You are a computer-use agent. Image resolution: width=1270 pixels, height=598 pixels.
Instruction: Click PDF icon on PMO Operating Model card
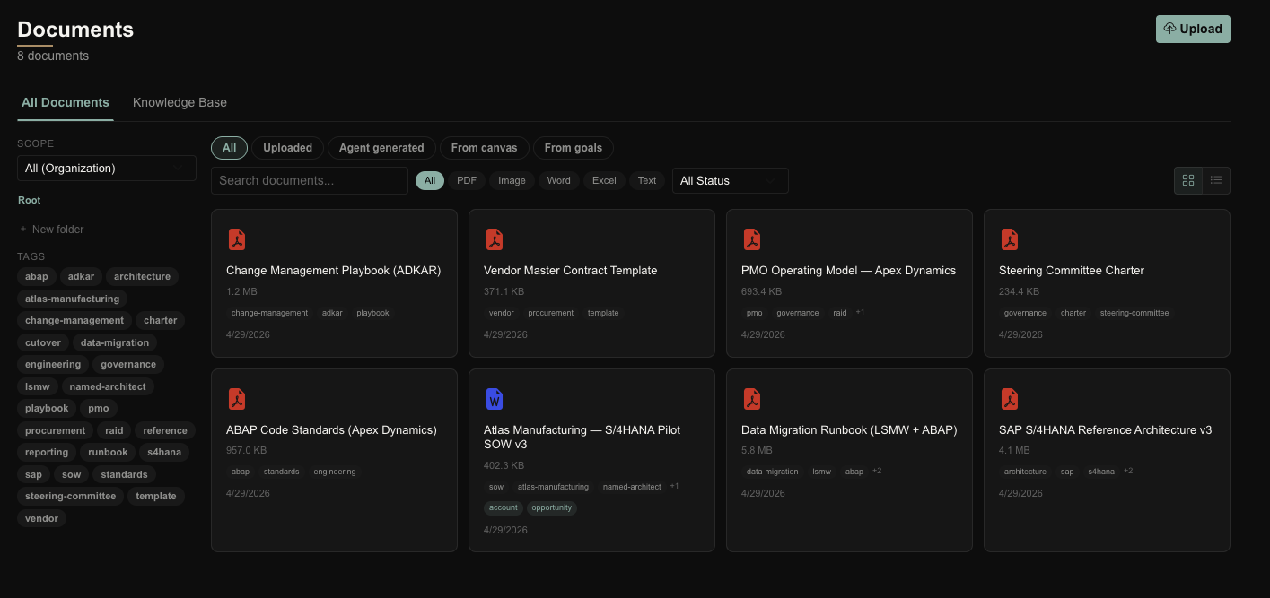click(752, 239)
